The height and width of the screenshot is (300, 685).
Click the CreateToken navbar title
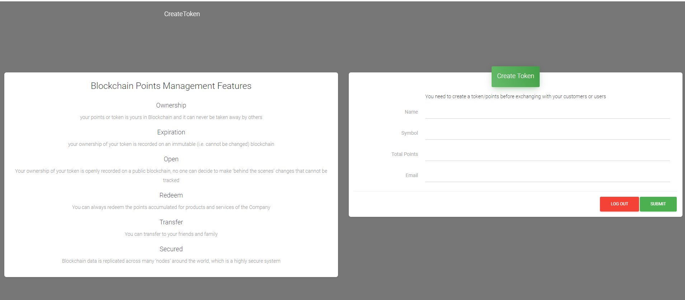[x=182, y=14]
